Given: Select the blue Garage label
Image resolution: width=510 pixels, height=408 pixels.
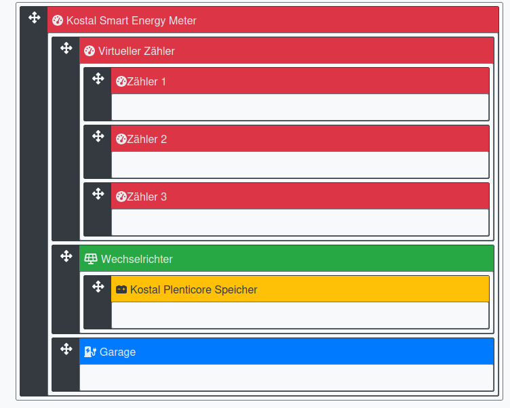Looking at the screenshot, I should 117,352.
